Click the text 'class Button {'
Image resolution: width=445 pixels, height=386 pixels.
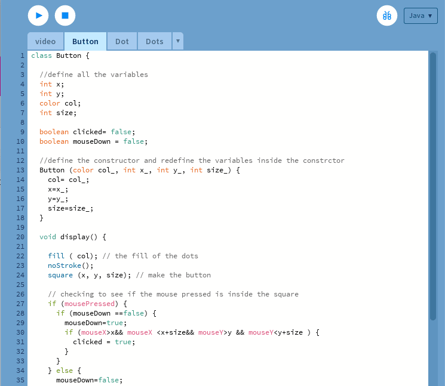60,55
